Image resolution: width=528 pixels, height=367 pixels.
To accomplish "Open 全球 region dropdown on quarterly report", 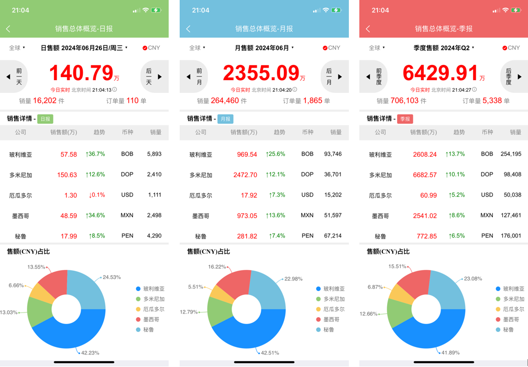I will point(377,48).
